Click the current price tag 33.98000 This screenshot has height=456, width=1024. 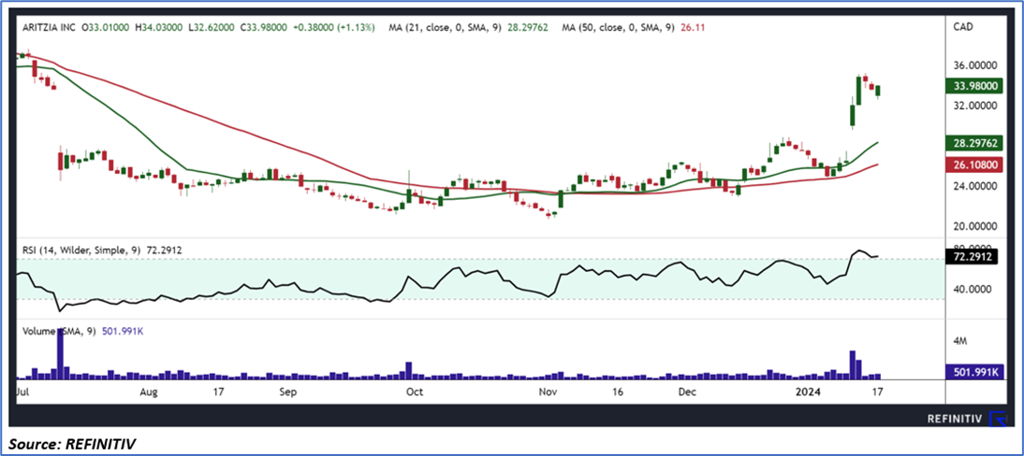click(973, 85)
